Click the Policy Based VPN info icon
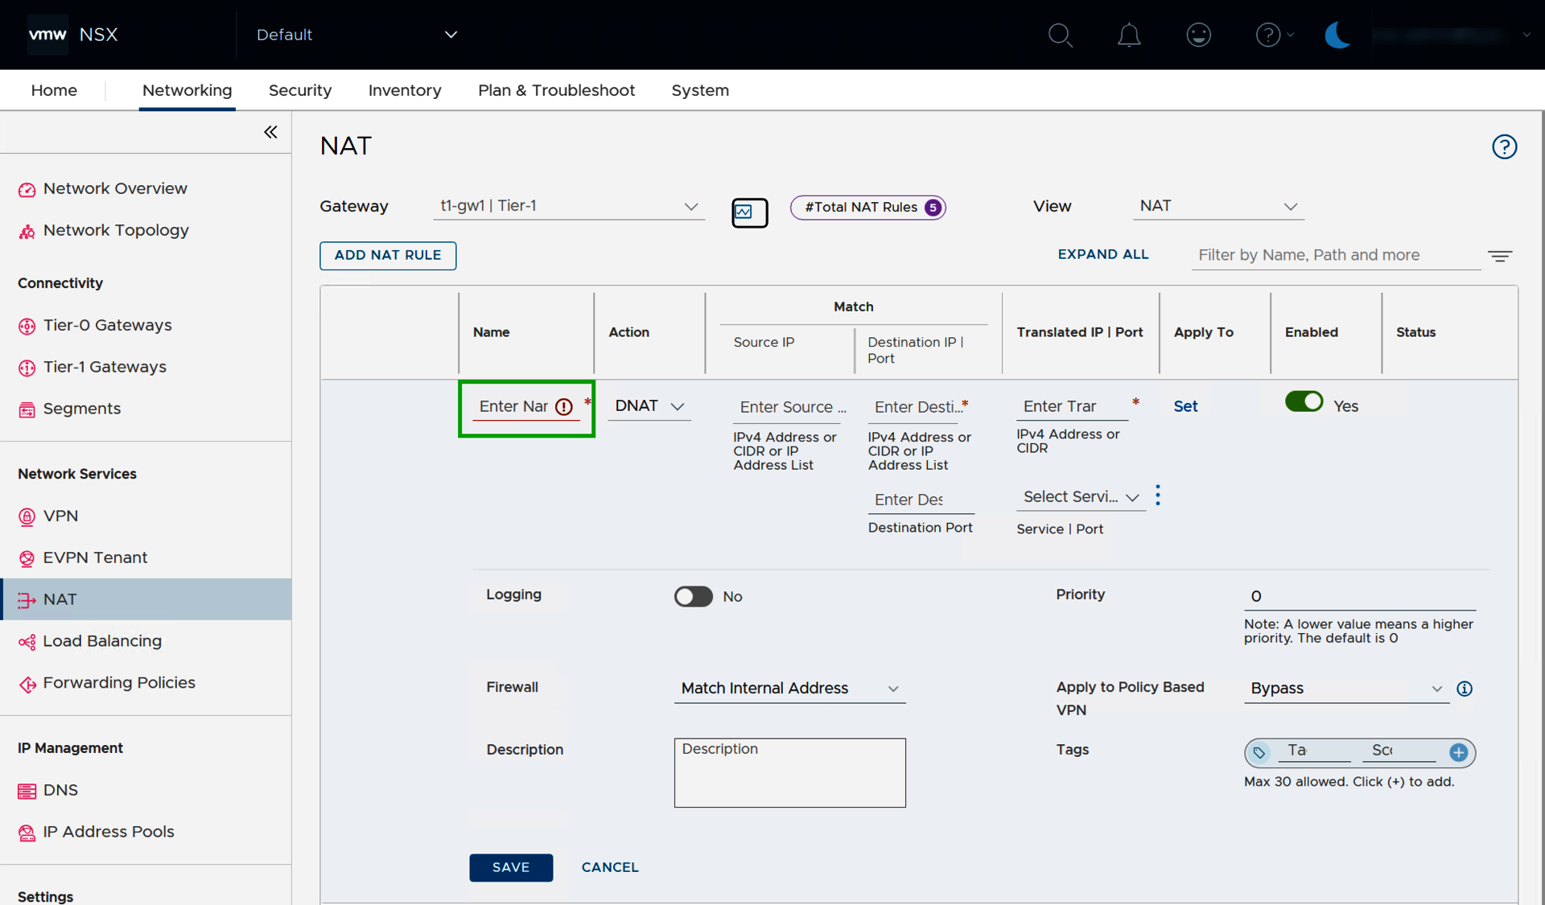 (1465, 689)
